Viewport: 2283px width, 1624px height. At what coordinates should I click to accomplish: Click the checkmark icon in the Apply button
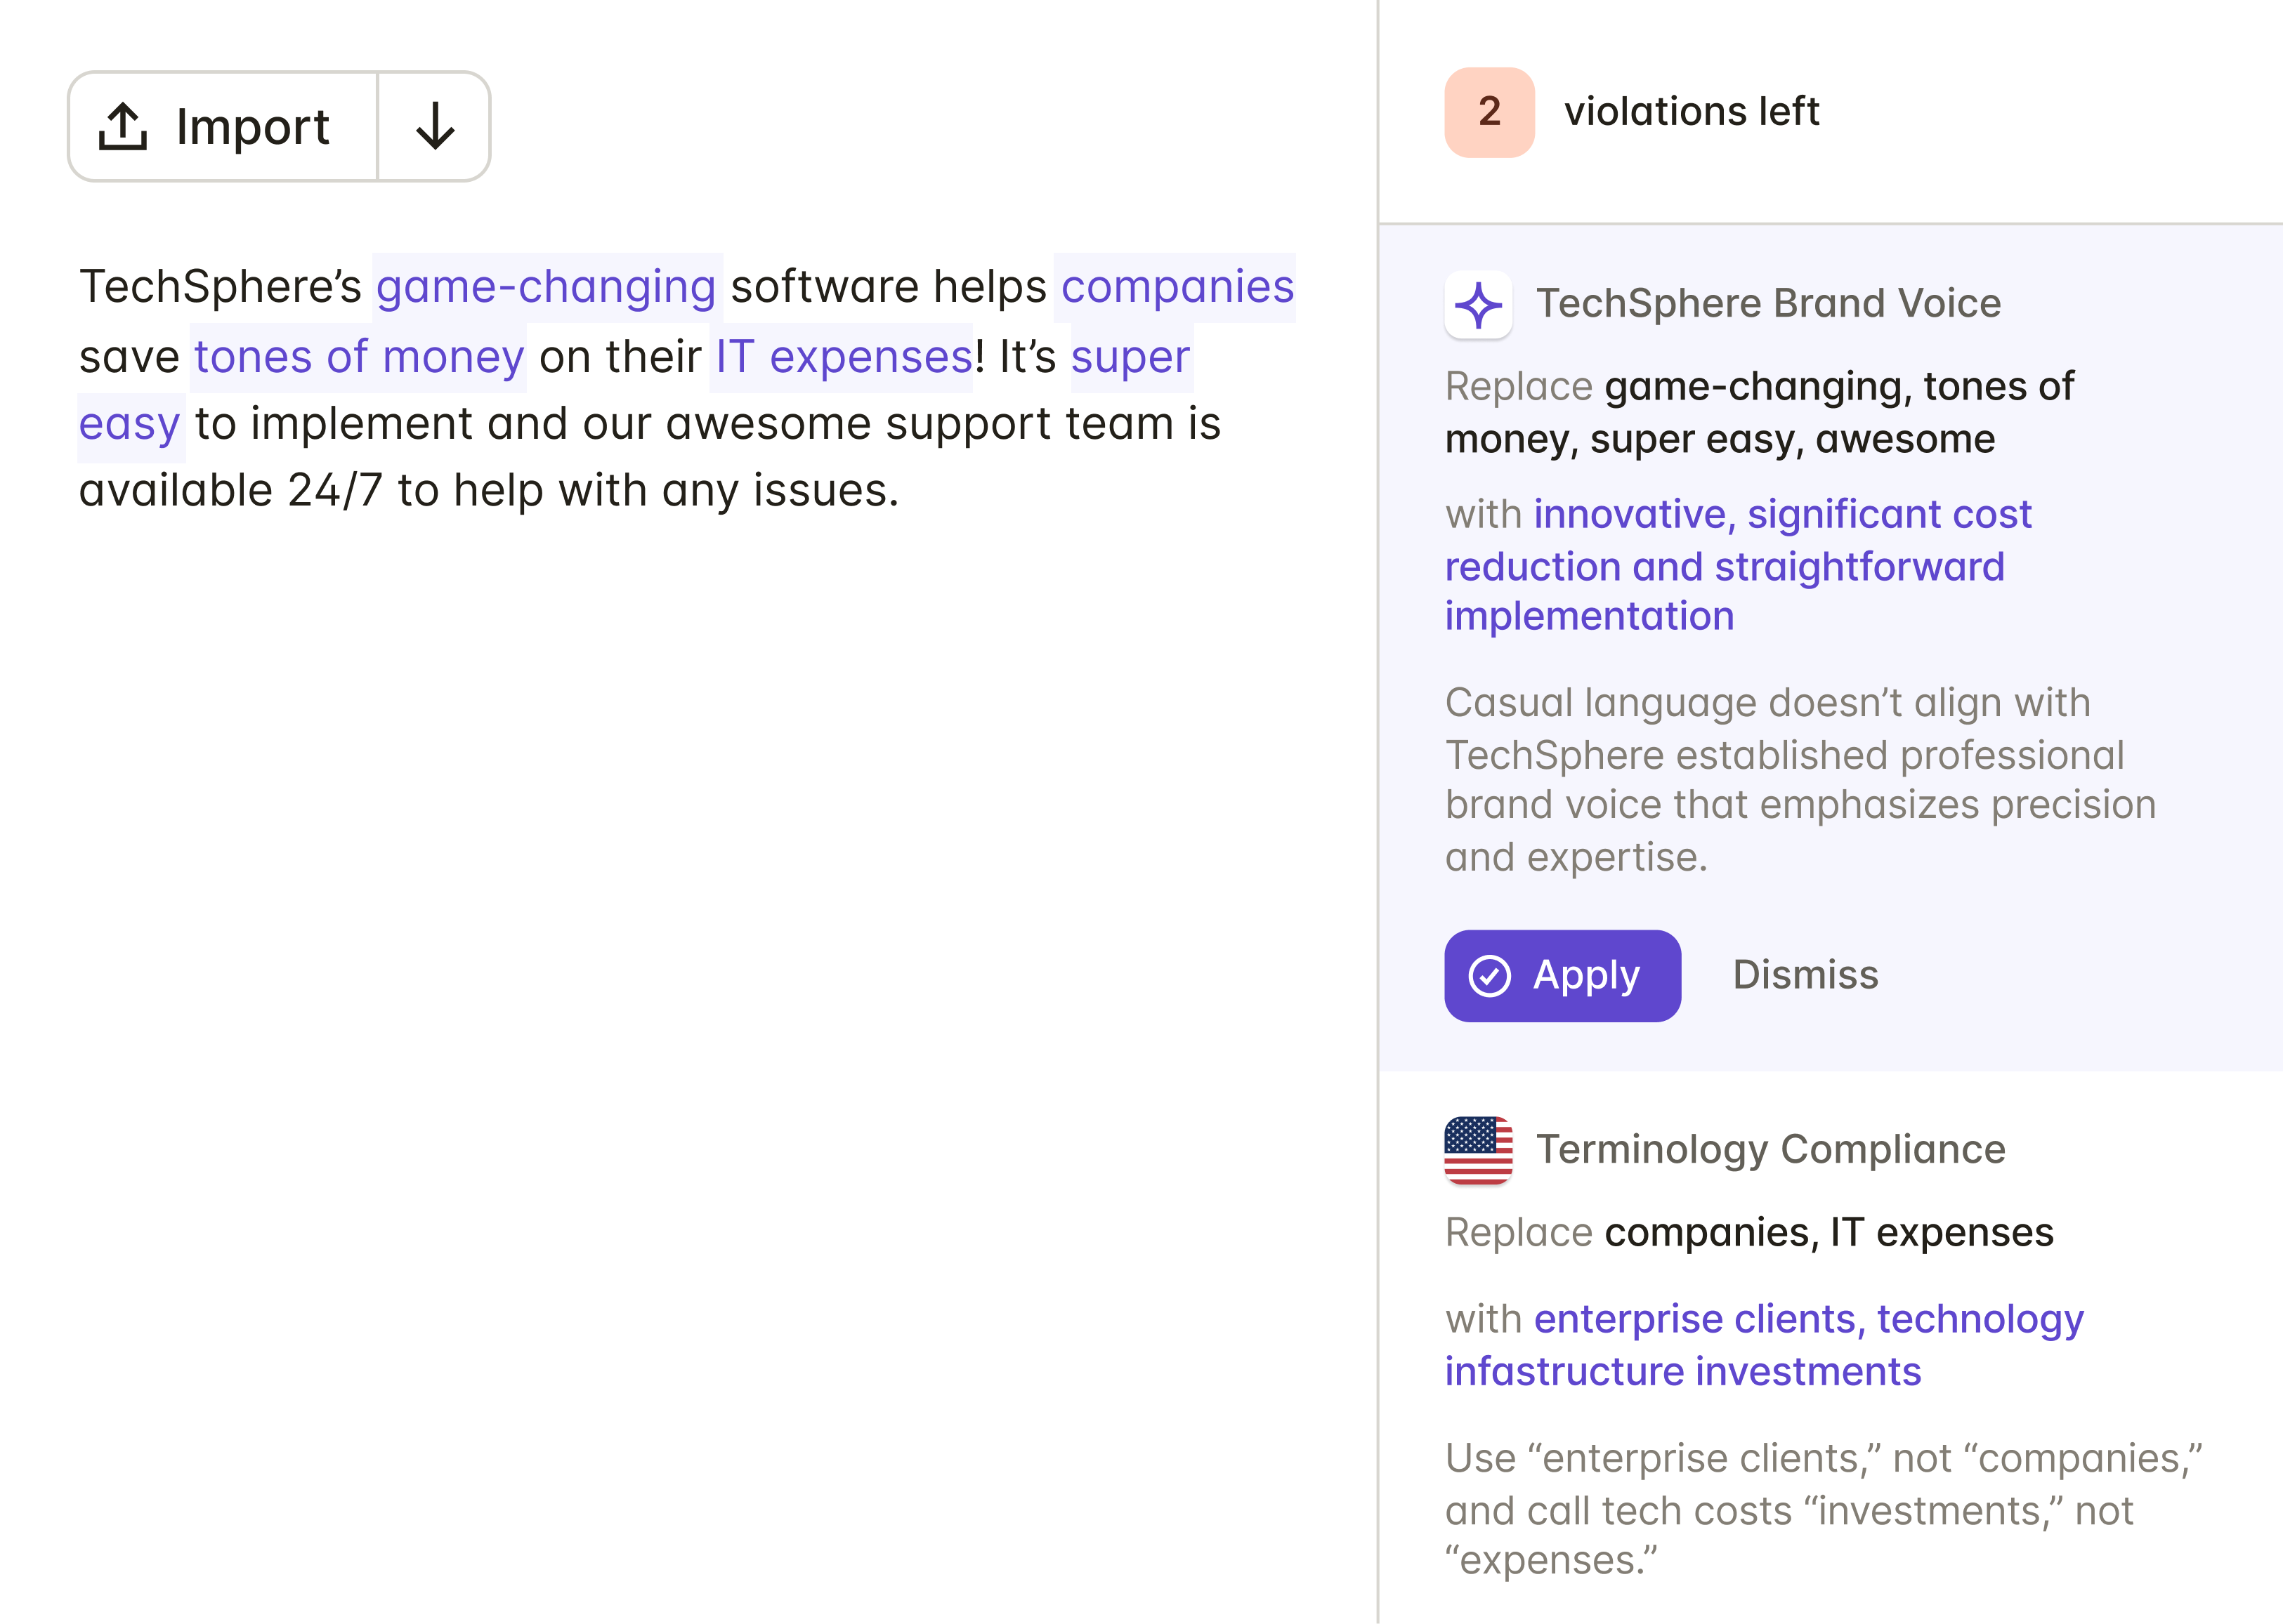[x=1490, y=976]
